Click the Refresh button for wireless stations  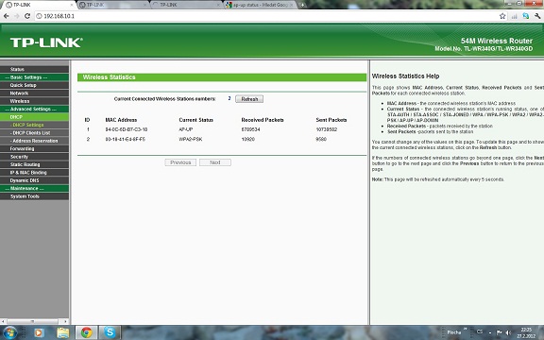coord(249,99)
